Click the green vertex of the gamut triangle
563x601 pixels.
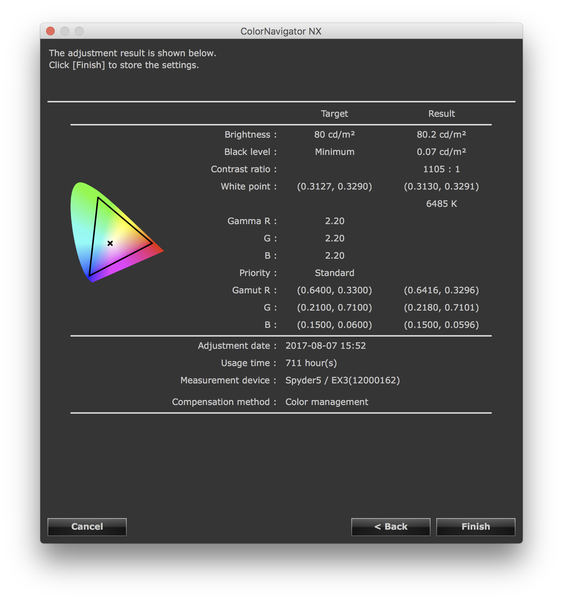[x=98, y=197]
